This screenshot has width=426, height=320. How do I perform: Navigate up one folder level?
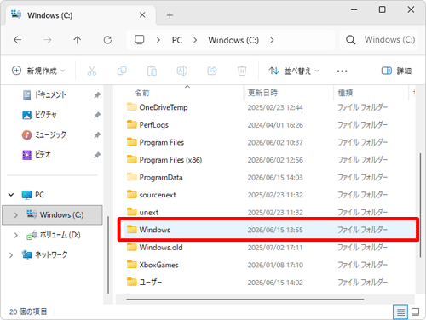(78, 40)
